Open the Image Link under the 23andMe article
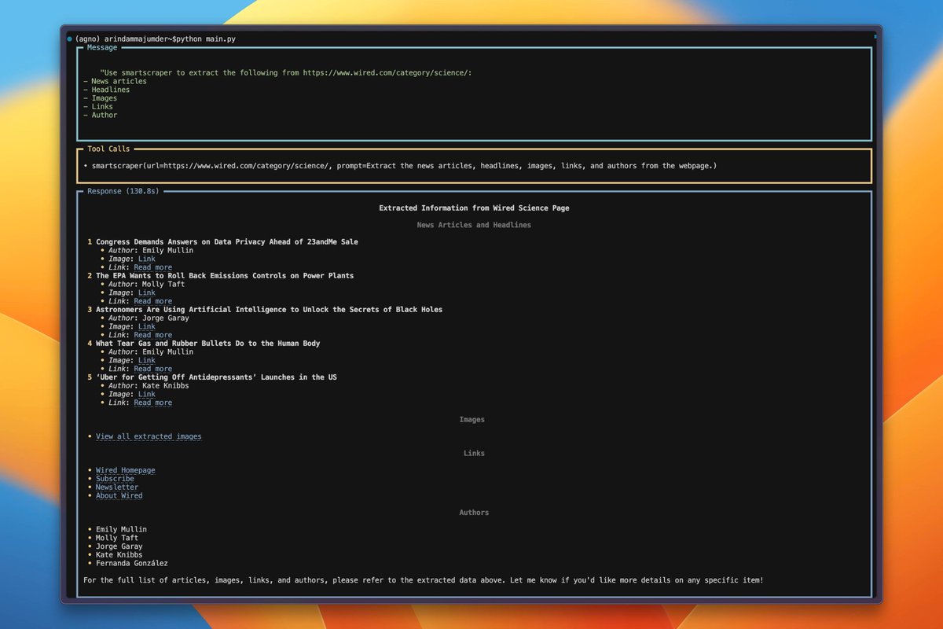The height and width of the screenshot is (629, 943). pyautogui.click(x=147, y=259)
